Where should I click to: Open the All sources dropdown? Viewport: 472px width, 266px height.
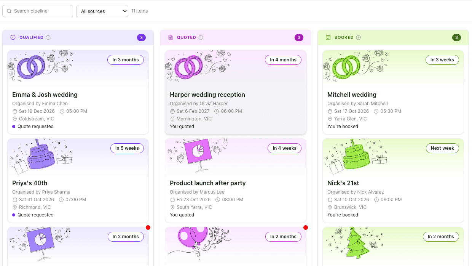tap(102, 11)
